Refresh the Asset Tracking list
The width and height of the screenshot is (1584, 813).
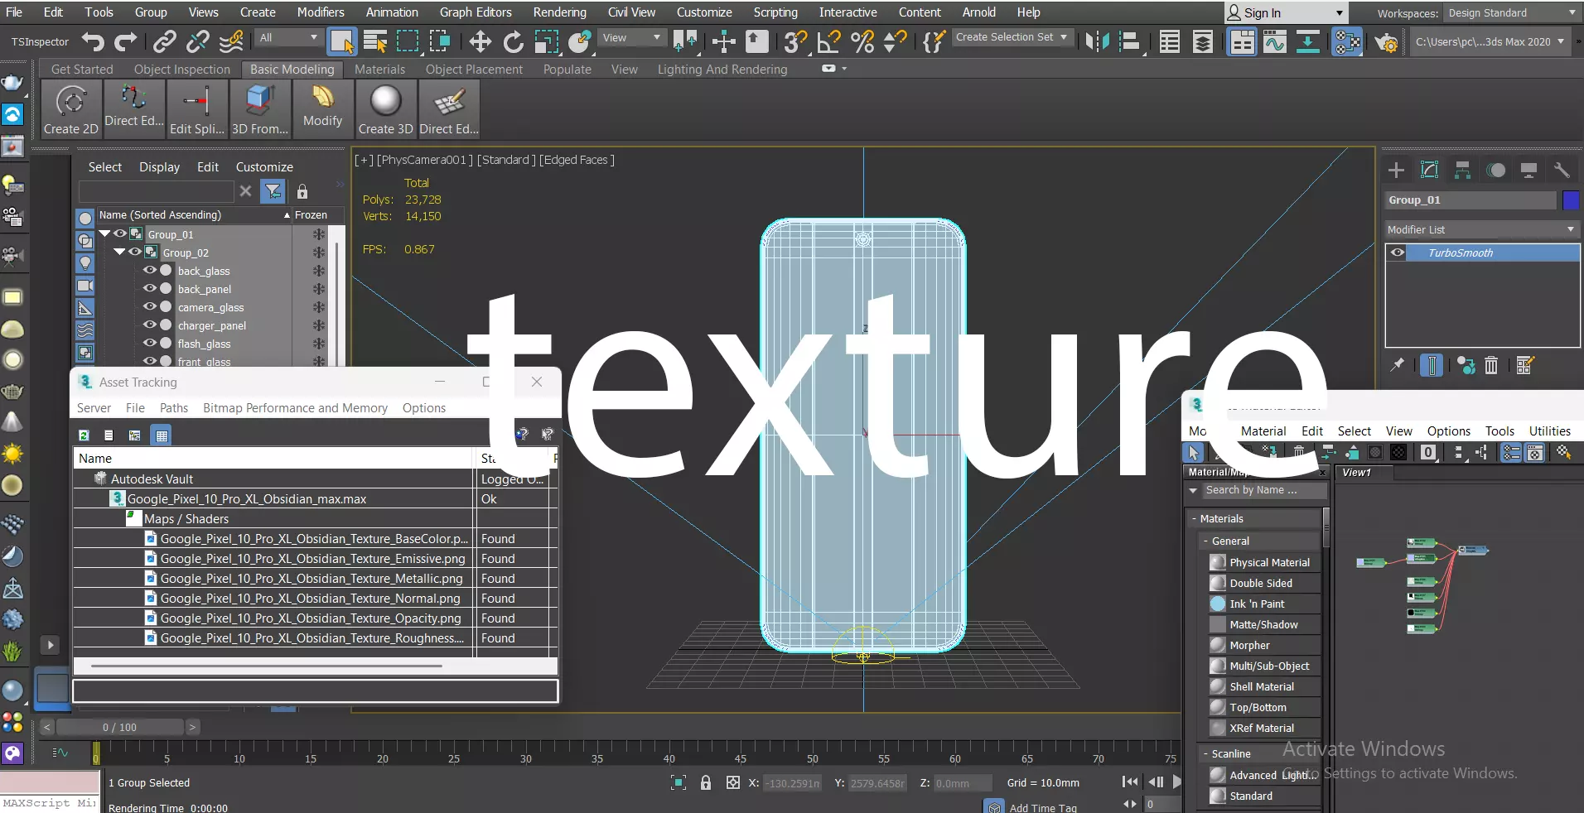click(x=84, y=435)
